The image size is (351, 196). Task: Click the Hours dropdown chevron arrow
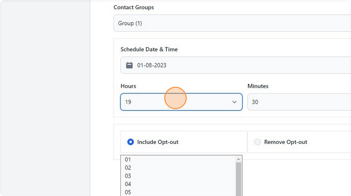click(x=234, y=102)
